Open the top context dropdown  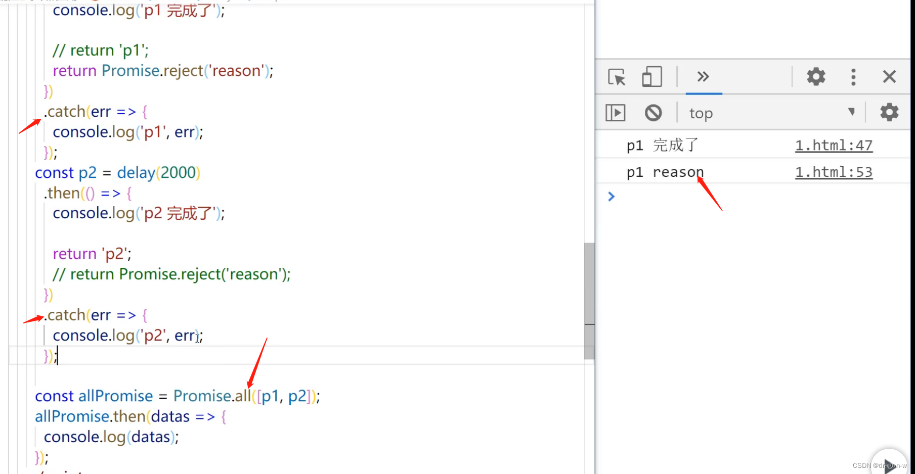772,113
